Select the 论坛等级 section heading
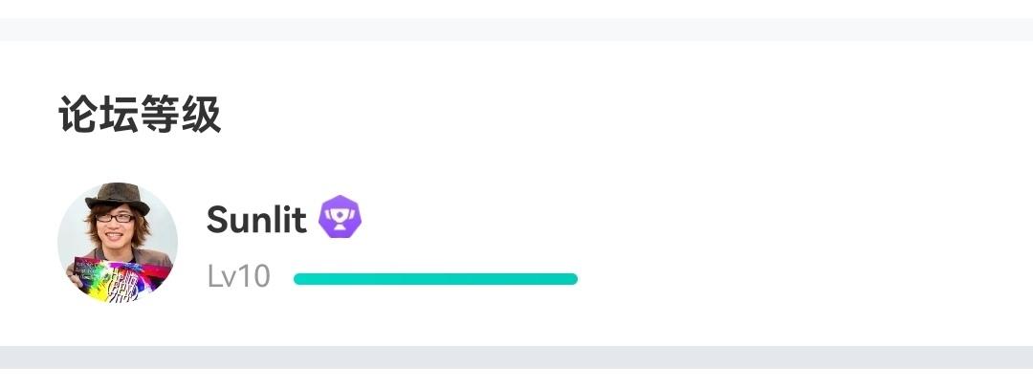Viewport: 1033px width, 388px height. 140,115
